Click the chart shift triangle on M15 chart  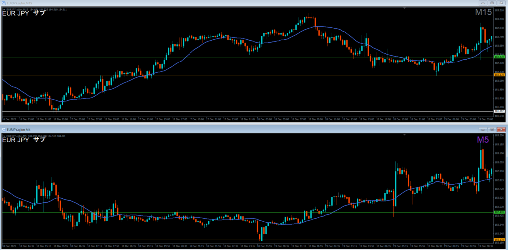[x=405, y=8]
